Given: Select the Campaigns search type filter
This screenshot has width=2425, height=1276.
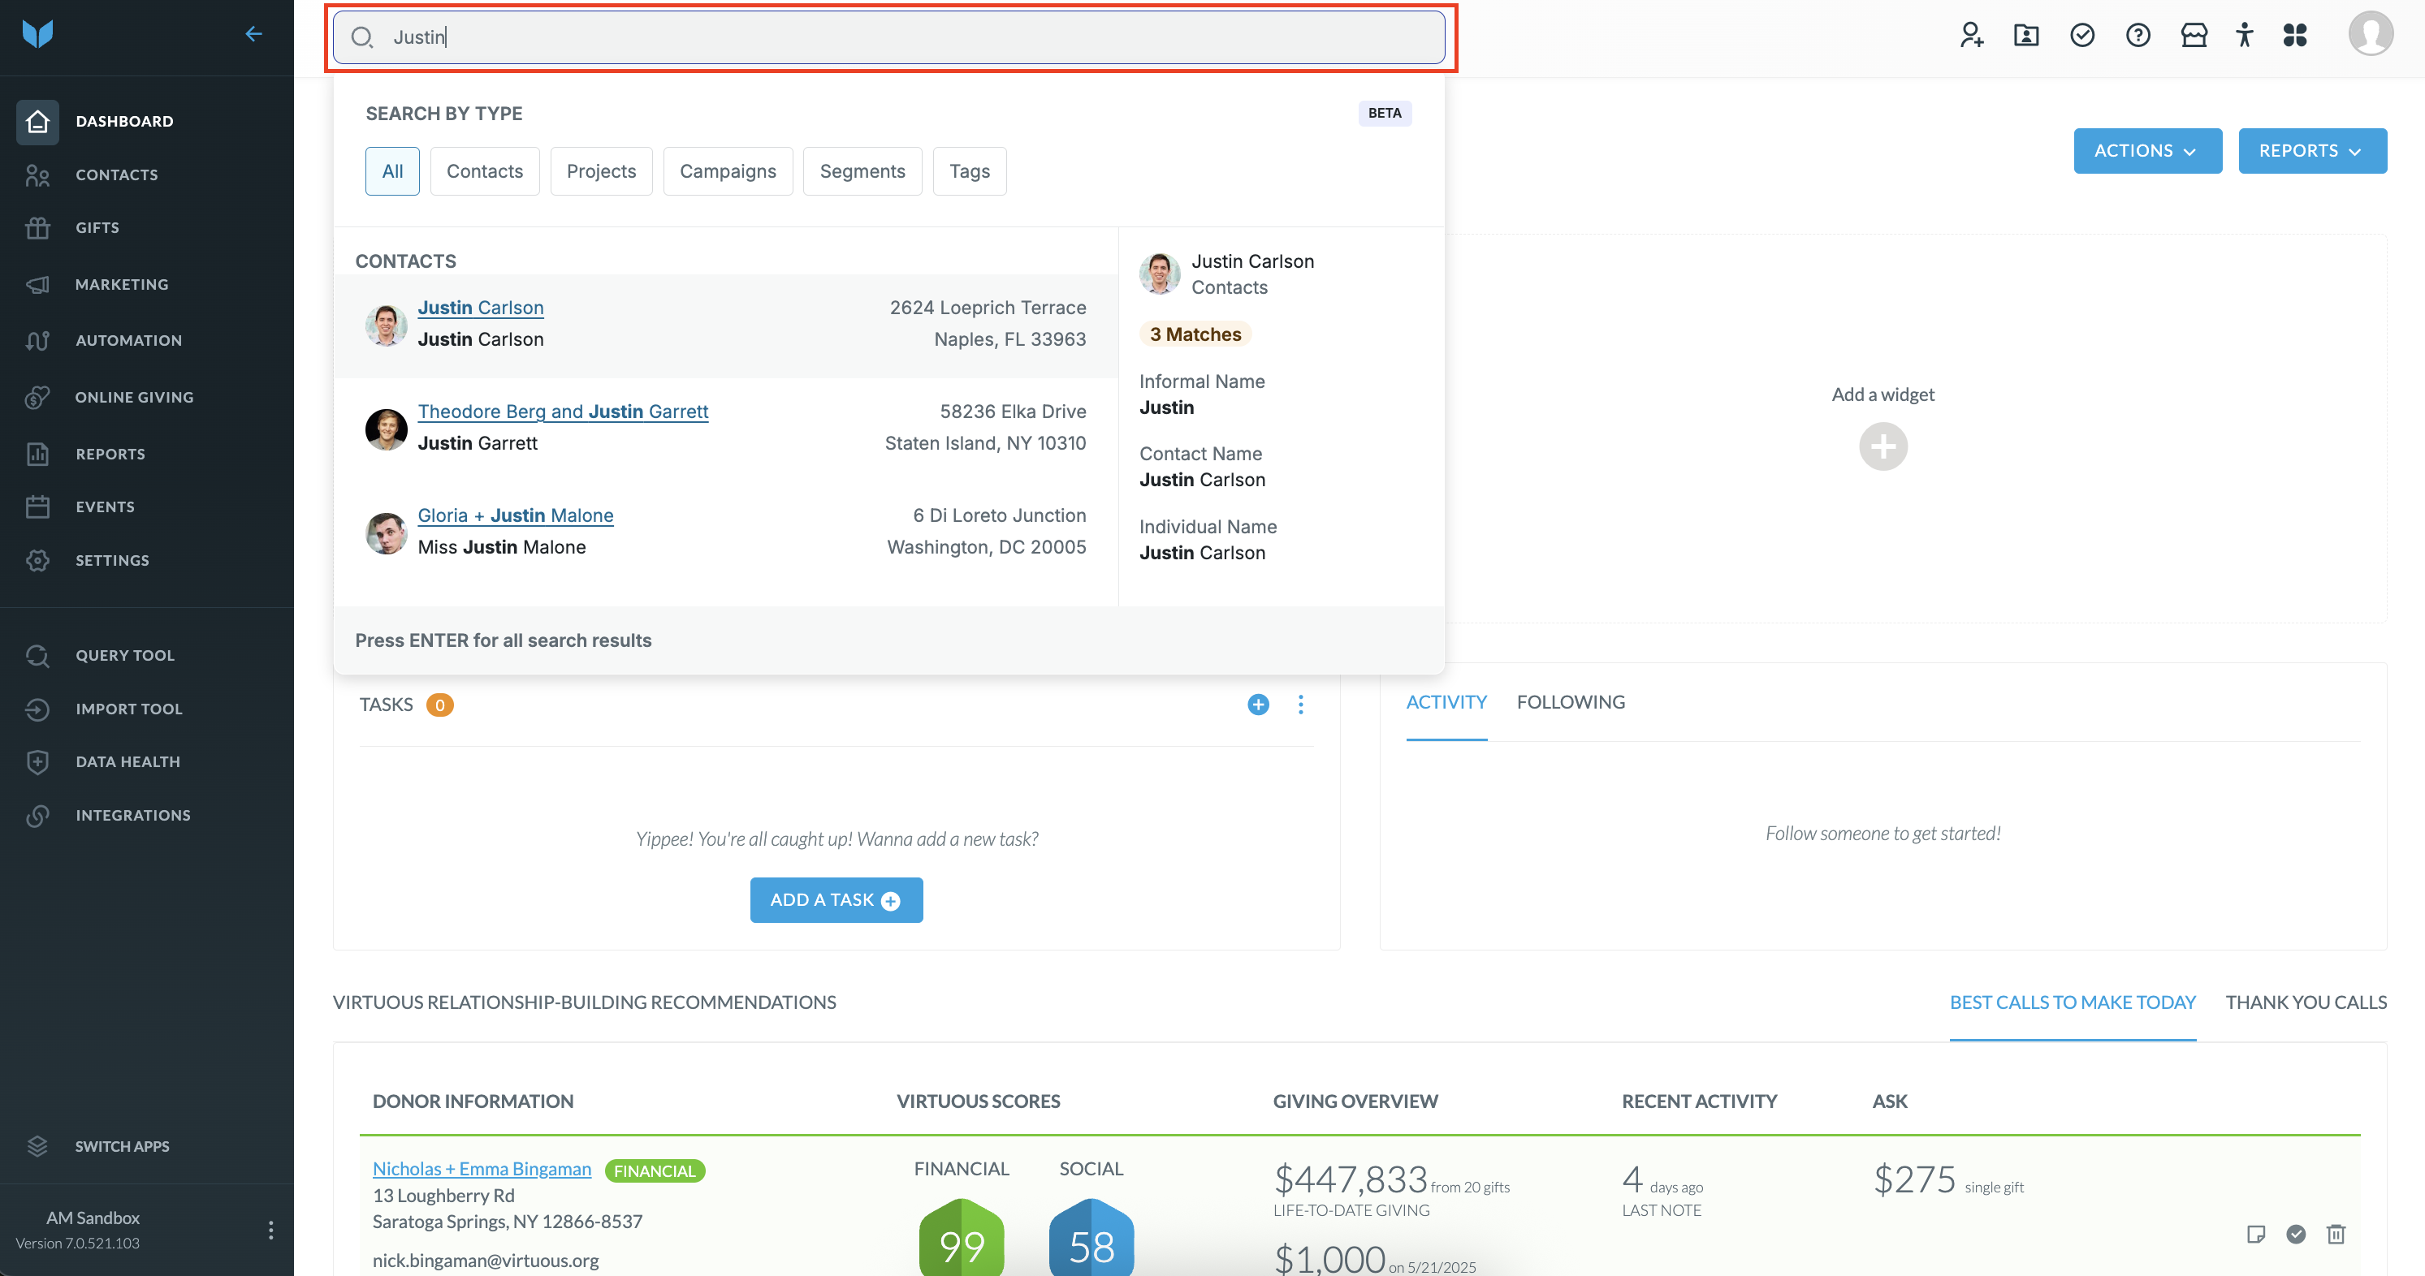Looking at the screenshot, I should tap(728, 171).
